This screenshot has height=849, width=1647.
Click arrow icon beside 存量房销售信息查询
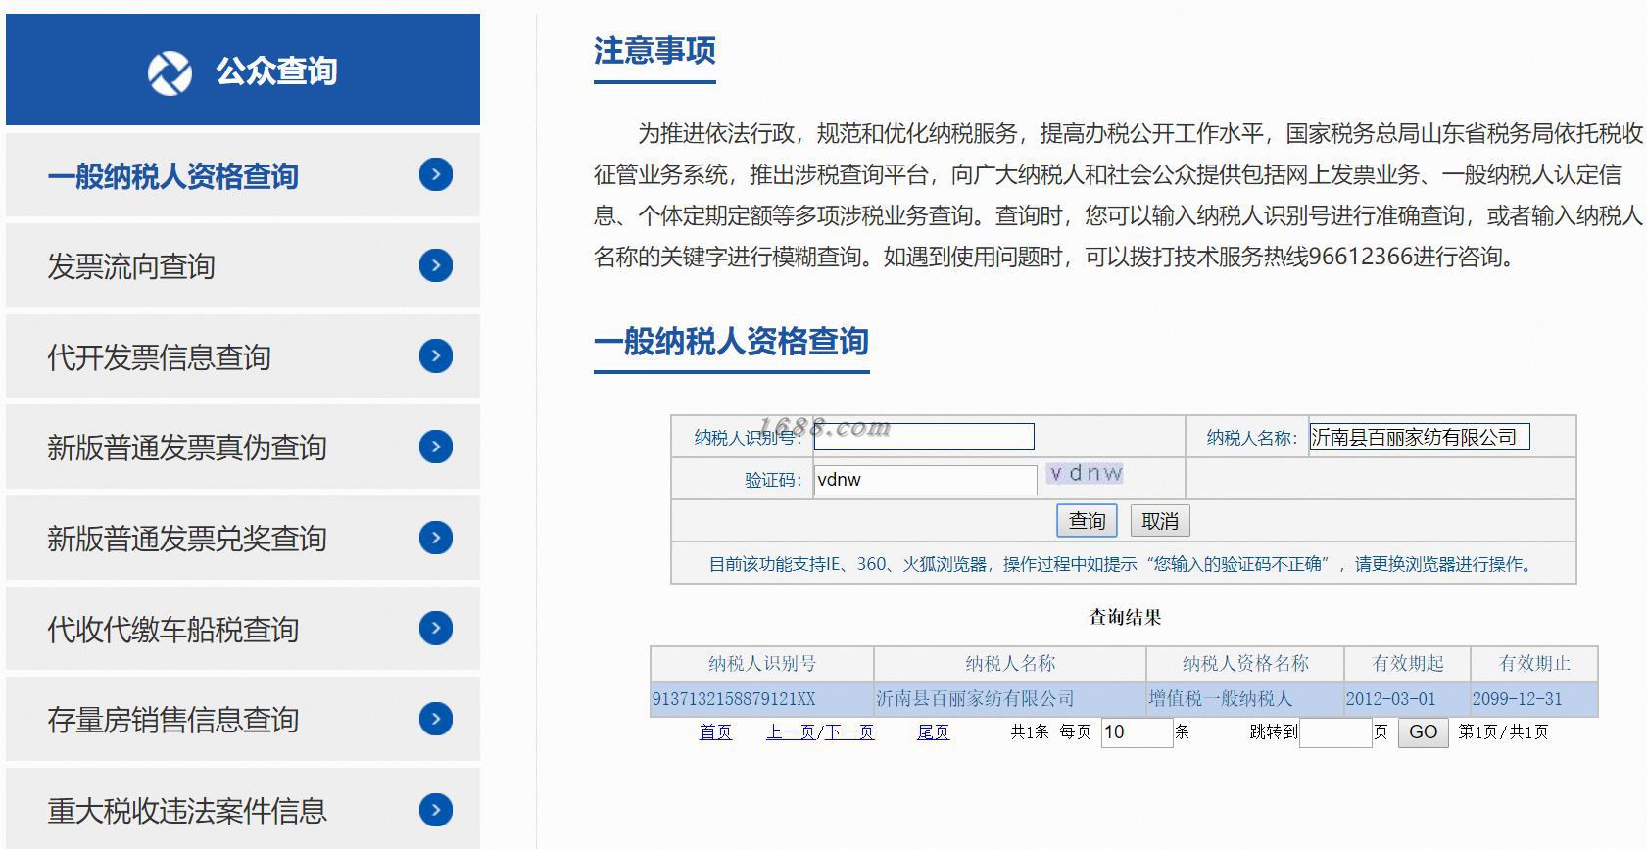(x=436, y=719)
